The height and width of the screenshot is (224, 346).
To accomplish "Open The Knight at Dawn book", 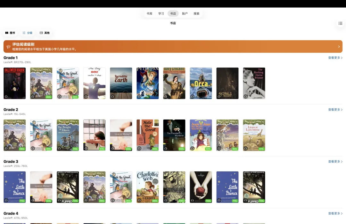I will coord(68,135).
